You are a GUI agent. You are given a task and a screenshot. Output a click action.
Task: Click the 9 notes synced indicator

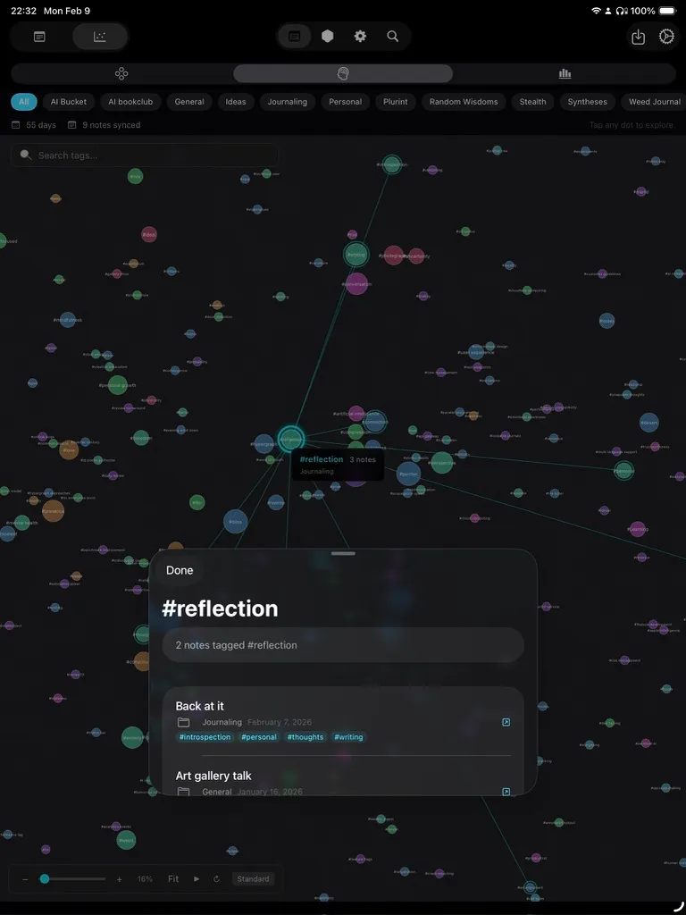coord(104,125)
